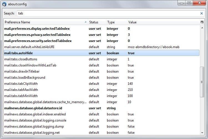Select mail.tabs.drawInTitlebar preference

coord(102,71)
